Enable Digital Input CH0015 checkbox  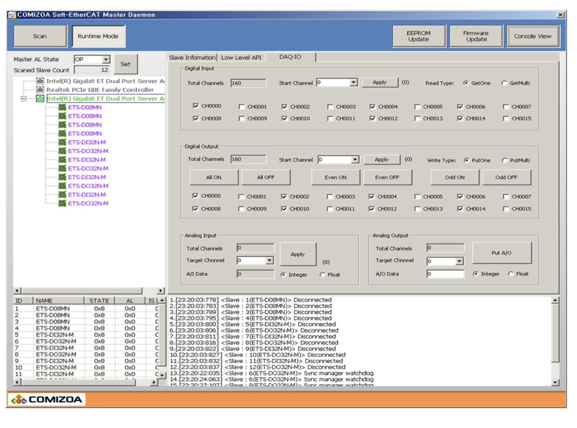[x=505, y=118]
